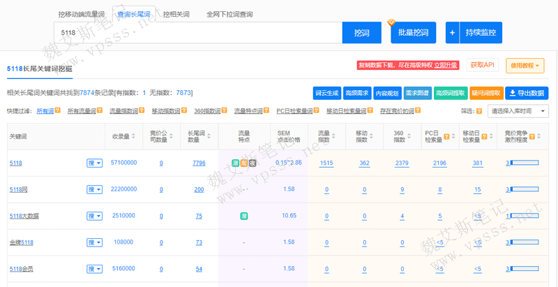Open the 请选择入库时间 filter dropdown

coord(520,111)
